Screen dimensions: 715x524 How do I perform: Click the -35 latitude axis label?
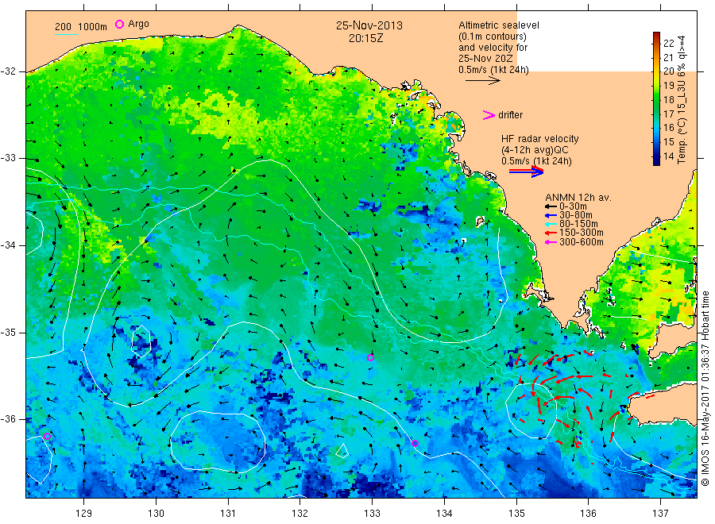point(8,332)
